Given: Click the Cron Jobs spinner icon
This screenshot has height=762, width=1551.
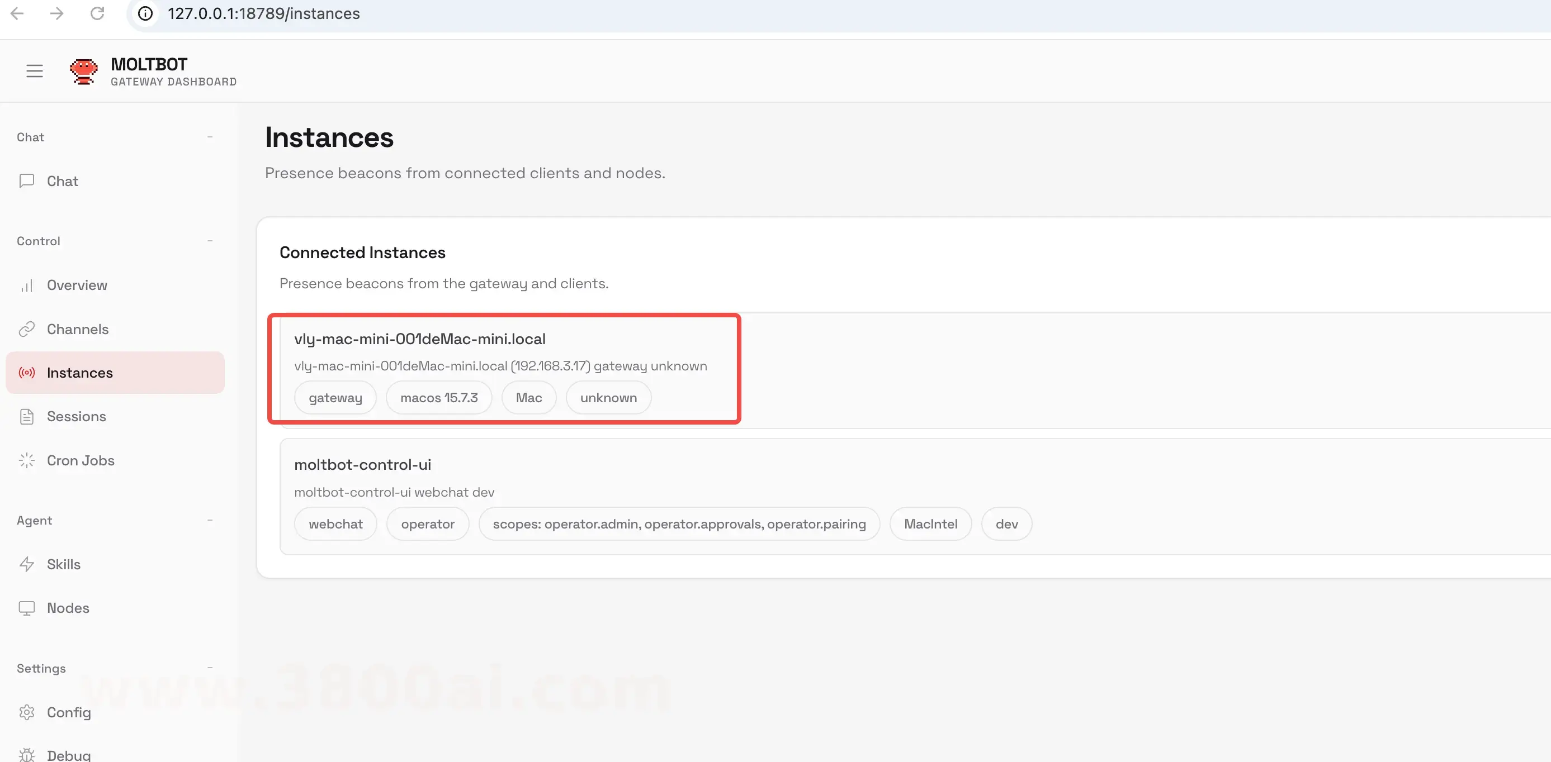Looking at the screenshot, I should tap(26, 460).
